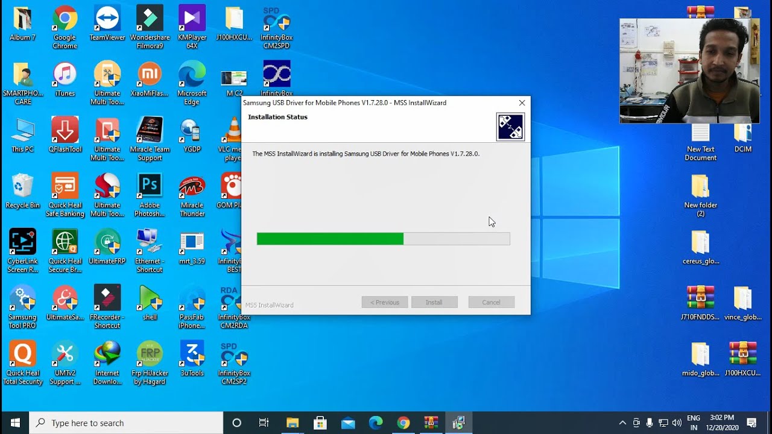Open Wondershare Filmora9 desktop icon

point(150,27)
